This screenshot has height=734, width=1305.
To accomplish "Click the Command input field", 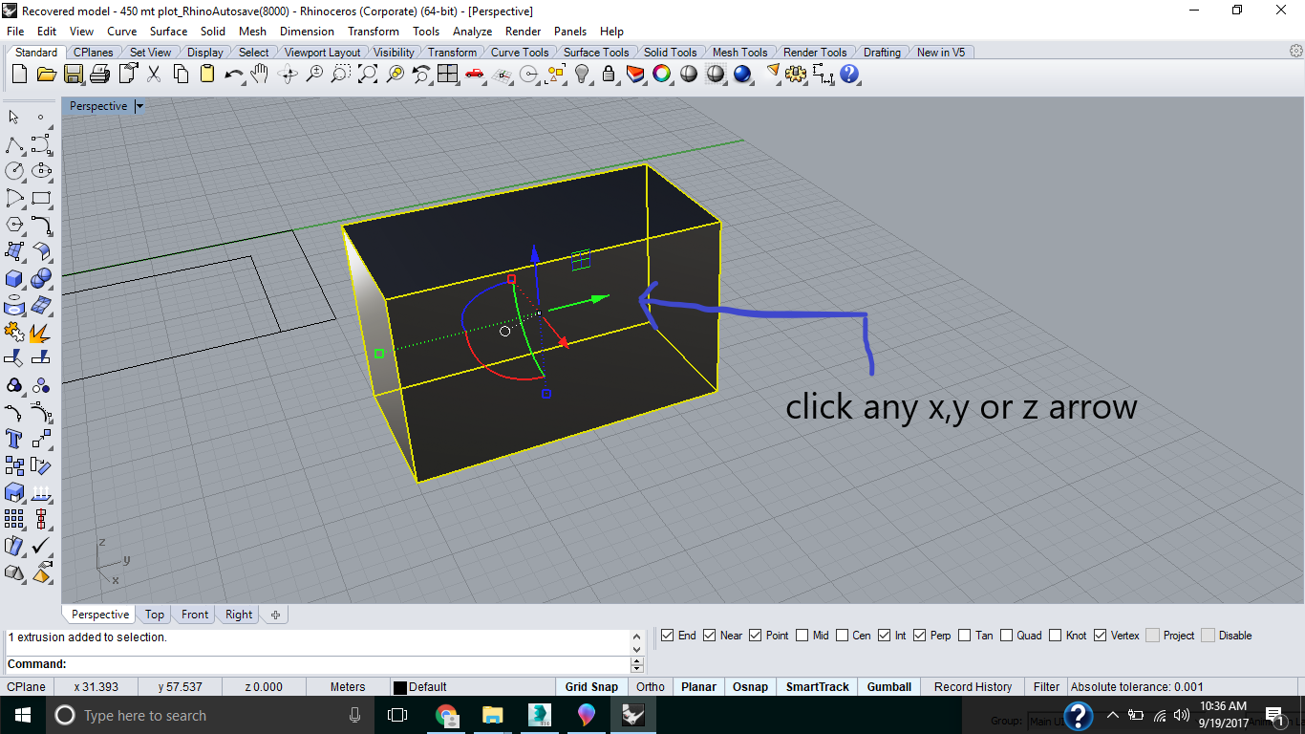I will [x=344, y=664].
